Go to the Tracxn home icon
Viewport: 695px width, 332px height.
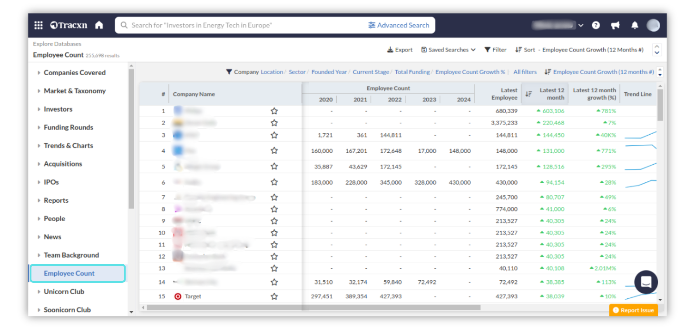99,25
